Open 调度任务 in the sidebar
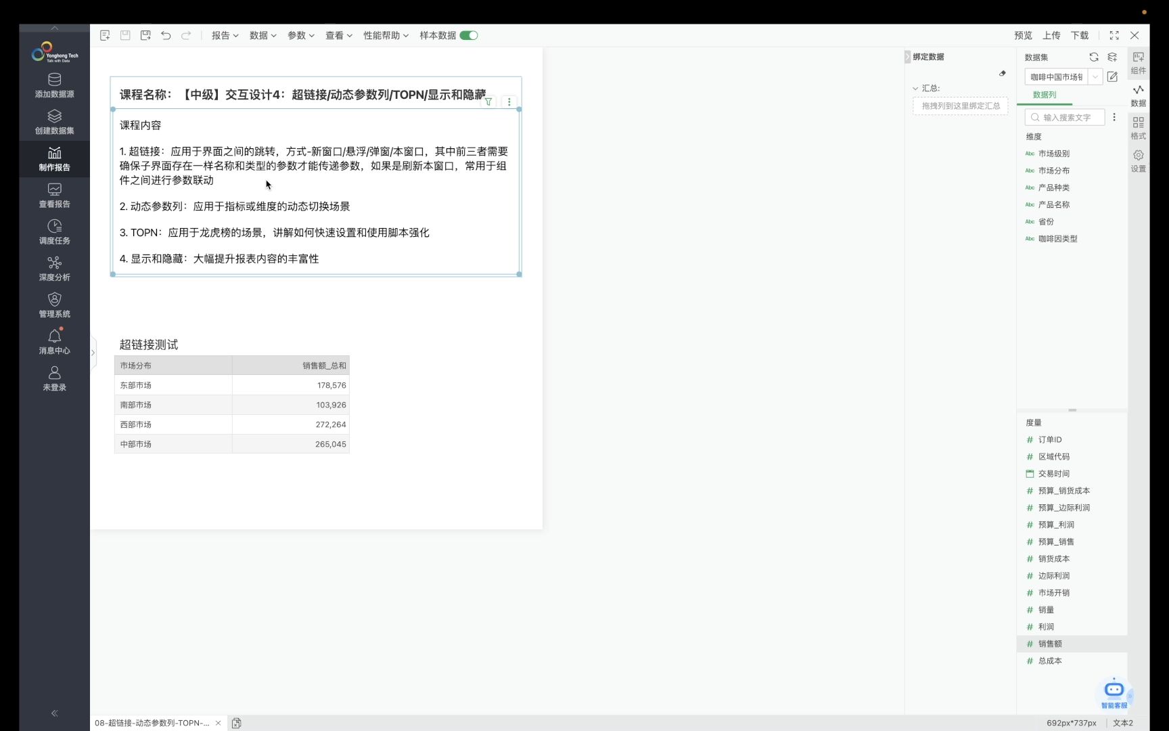The height and width of the screenshot is (731, 1169). point(54,231)
